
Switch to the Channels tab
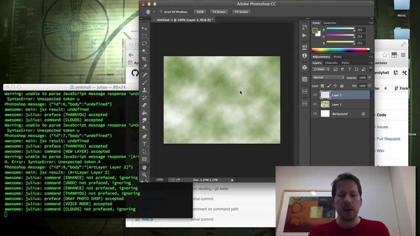[331, 63]
